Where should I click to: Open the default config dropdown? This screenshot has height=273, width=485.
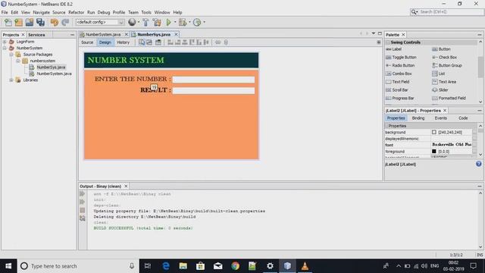tap(99, 22)
